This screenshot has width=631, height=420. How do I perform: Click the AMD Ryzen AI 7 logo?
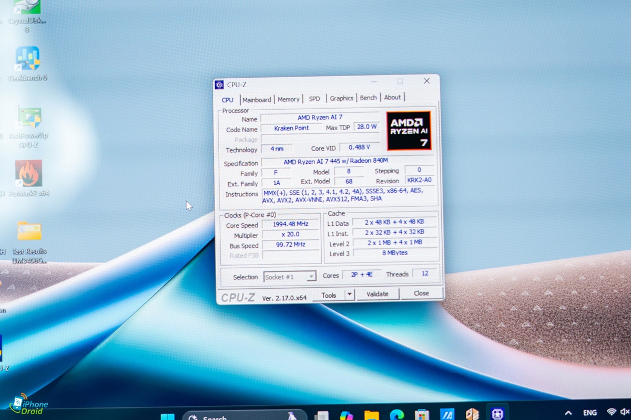click(x=409, y=131)
